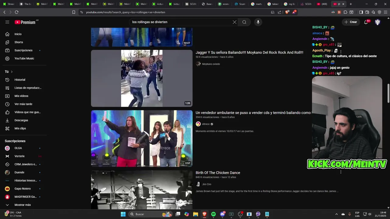Open Discord from the taskbar
The height and width of the screenshot is (219, 390).
click(222, 214)
